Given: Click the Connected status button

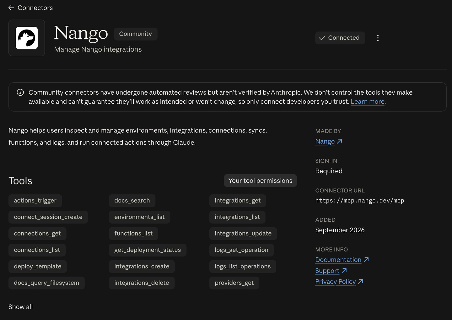Looking at the screenshot, I should [340, 38].
